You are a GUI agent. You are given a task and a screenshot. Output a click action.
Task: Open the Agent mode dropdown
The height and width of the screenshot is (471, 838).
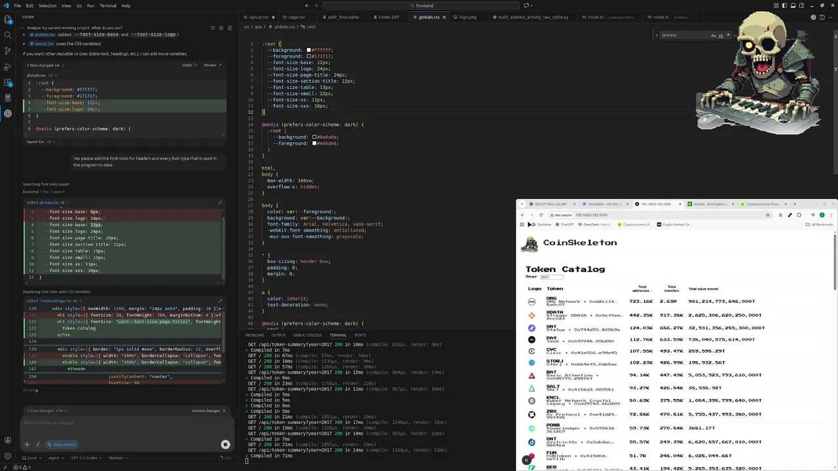56,458
